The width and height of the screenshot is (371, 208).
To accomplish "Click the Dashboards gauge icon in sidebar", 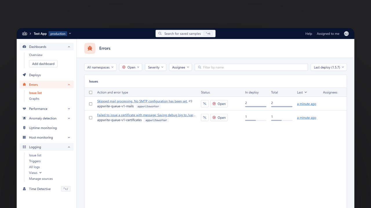I will (x=24, y=47).
